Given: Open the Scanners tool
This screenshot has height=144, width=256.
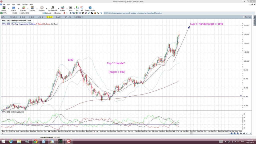Looking at the screenshot, I should (23, 8).
